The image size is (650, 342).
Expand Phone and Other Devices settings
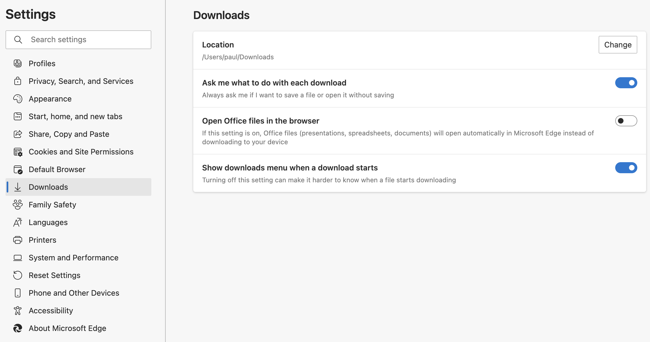(x=74, y=293)
